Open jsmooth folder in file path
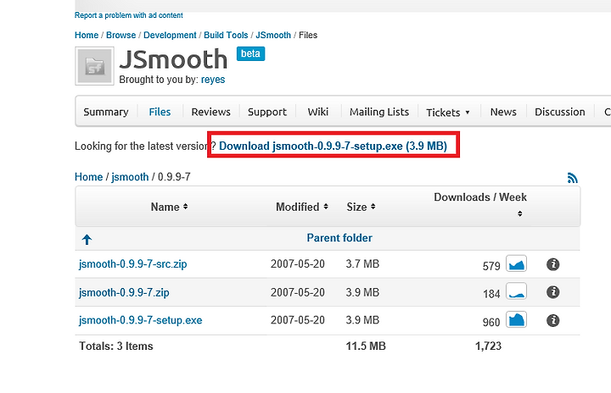The height and width of the screenshot is (393, 611). click(130, 177)
